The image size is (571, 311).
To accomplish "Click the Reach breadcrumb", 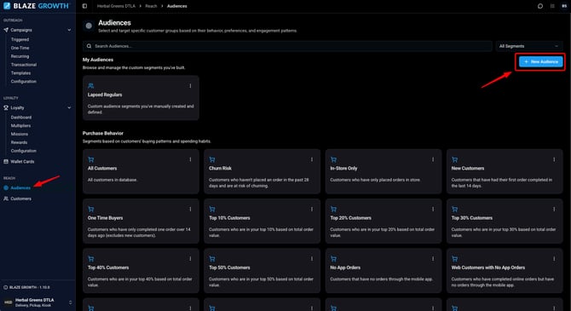I will [151, 6].
